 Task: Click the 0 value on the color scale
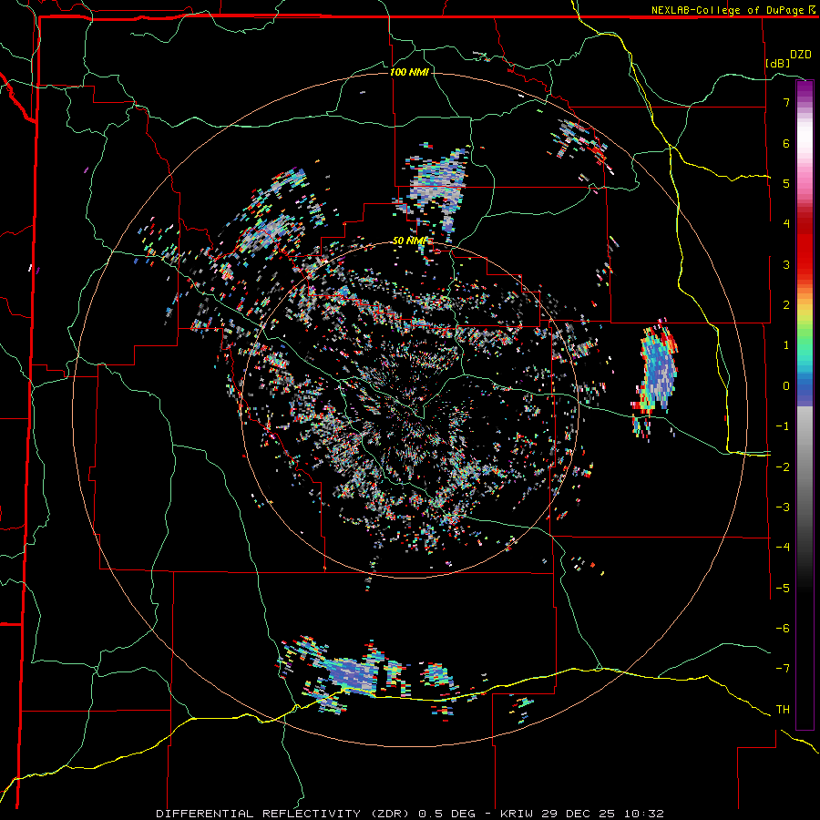point(786,386)
